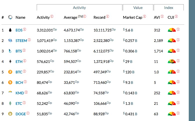This screenshot has width=195, height=121.
Task: Click the info icon beside EOS name
Action: [25, 29]
